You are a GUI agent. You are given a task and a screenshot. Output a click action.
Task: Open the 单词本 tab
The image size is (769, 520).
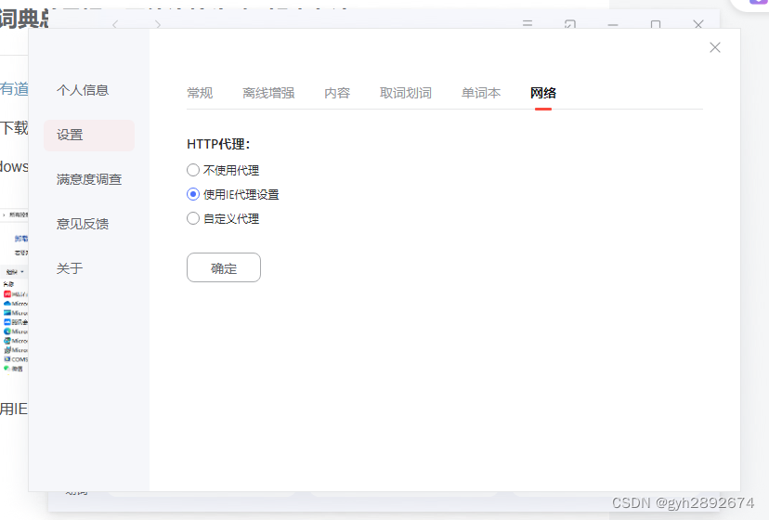[481, 93]
